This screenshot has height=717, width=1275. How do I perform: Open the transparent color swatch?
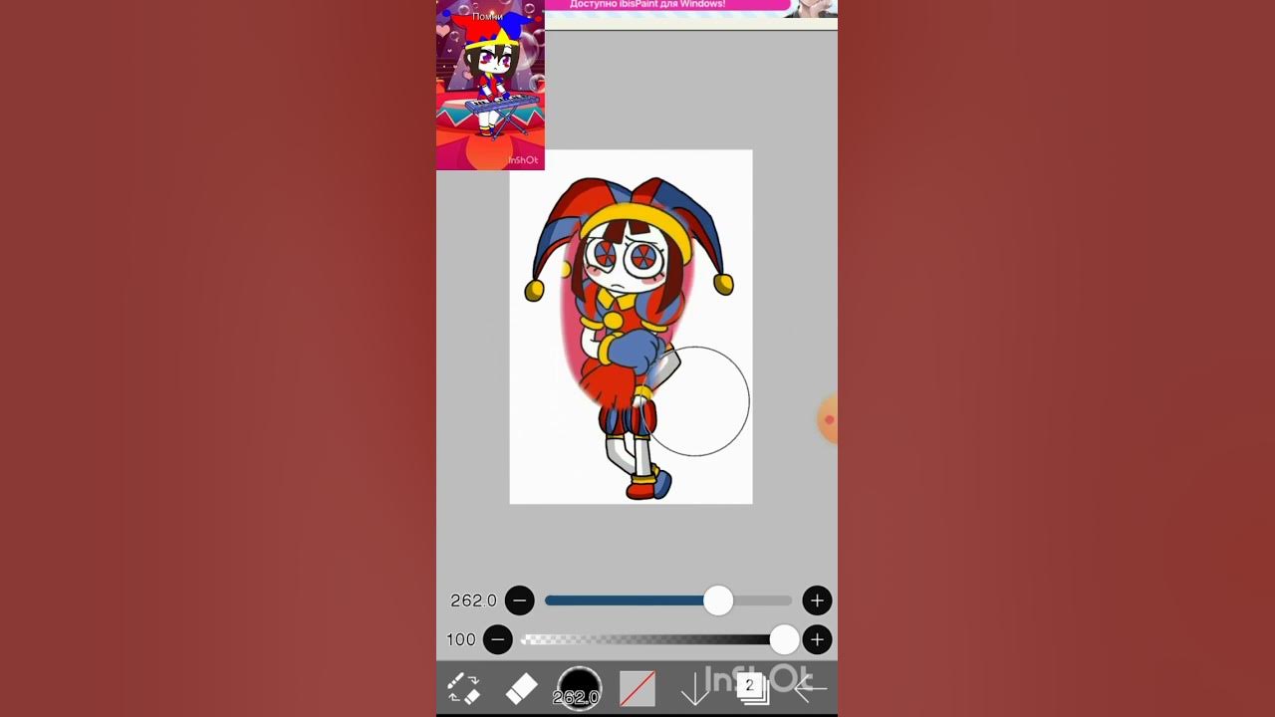point(637,688)
